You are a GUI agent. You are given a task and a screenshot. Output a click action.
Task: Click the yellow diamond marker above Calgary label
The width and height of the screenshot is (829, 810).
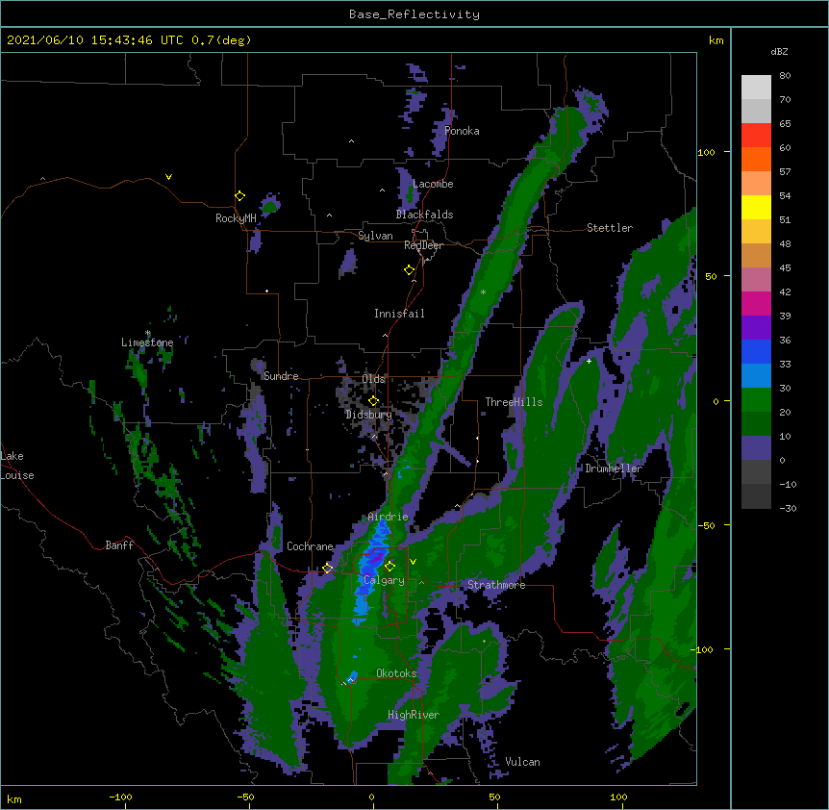point(390,567)
